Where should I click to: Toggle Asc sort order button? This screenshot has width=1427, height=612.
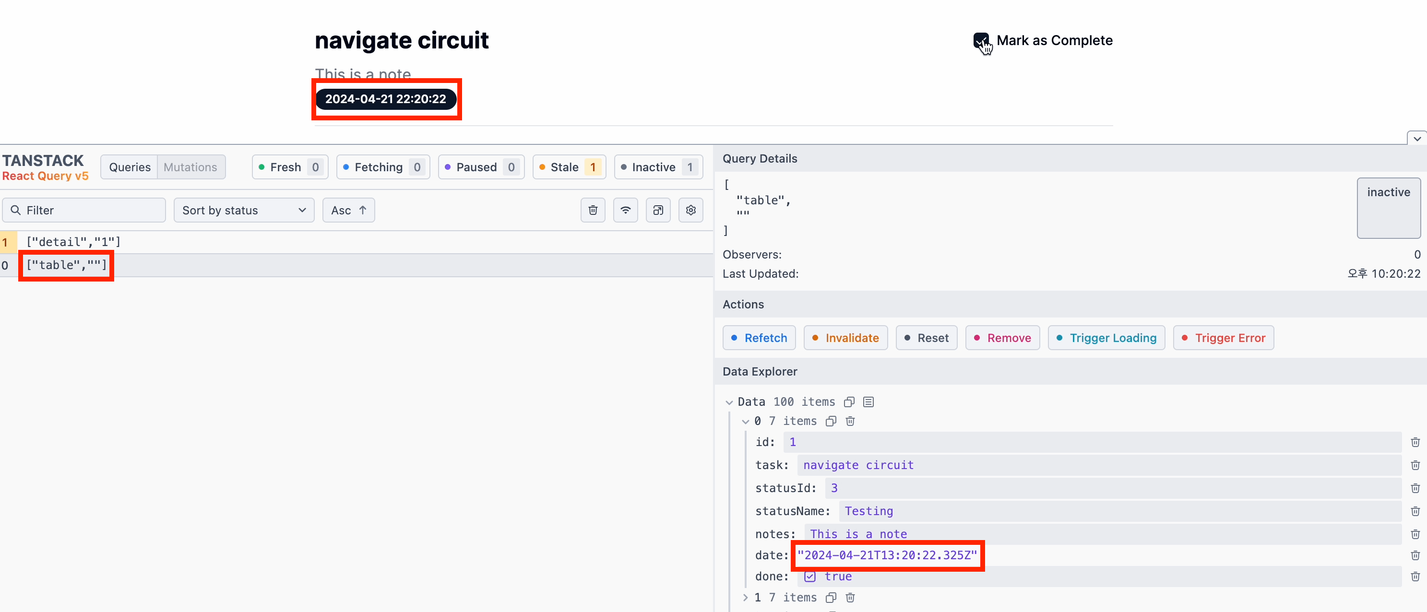(348, 211)
